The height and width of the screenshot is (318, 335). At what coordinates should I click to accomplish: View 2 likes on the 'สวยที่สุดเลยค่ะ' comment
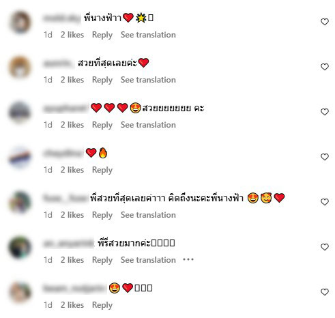pyautogui.click(x=72, y=80)
